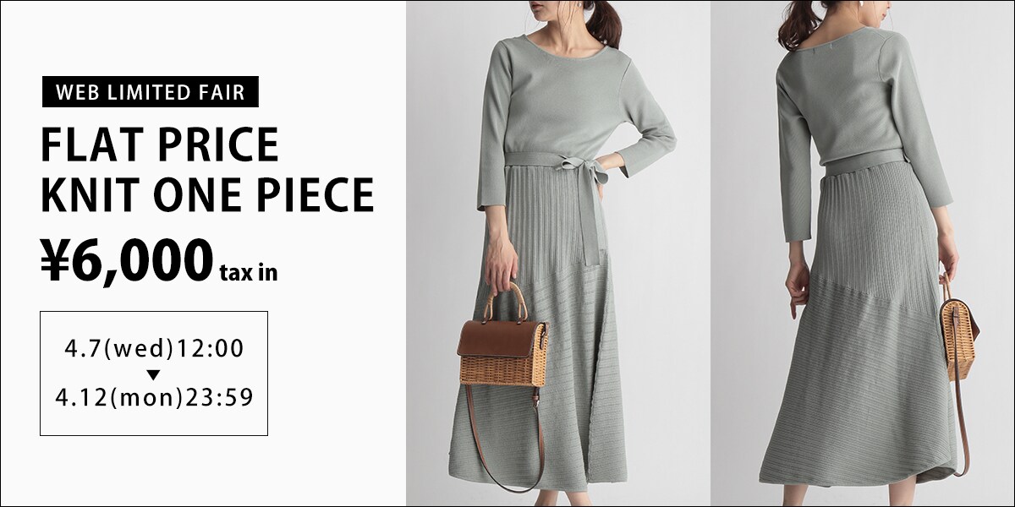Open the front-view model photo
Screen dimensions: 1015x507
tap(558, 253)
